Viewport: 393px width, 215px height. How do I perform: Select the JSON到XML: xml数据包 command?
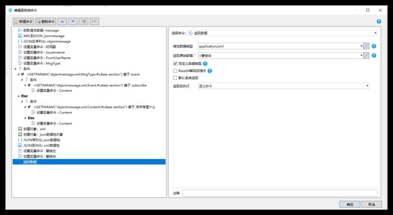[x=41, y=146]
